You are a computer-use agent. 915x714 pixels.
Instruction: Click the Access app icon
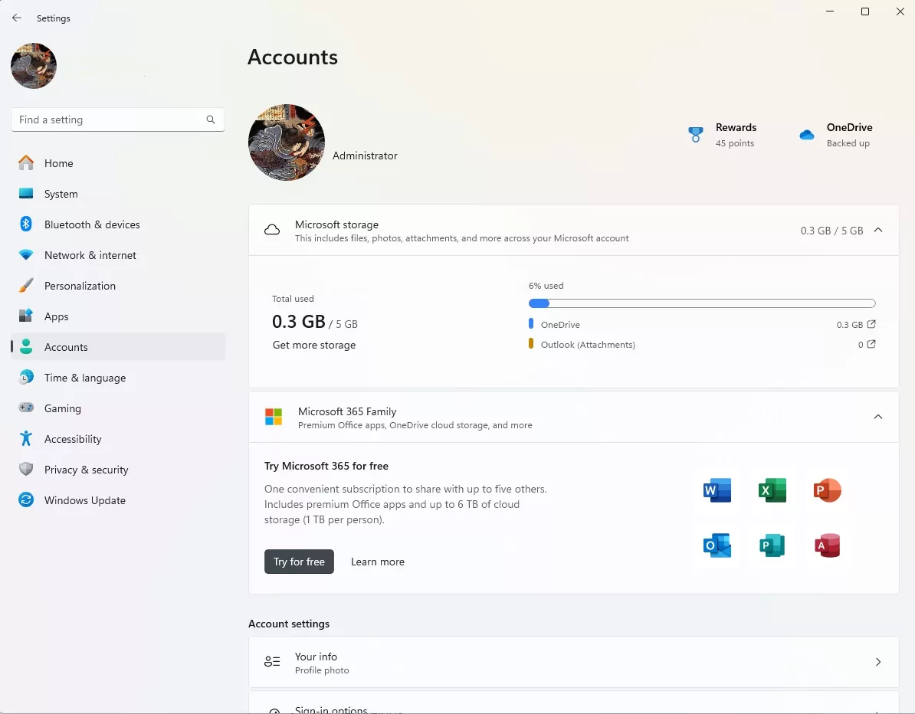pyautogui.click(x=827, y=545)
